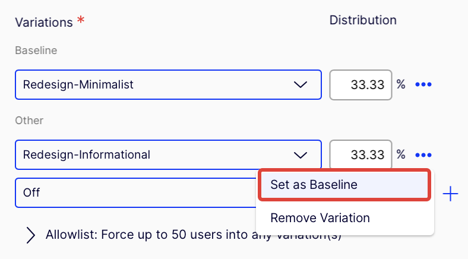Click the chevron arrow in Redesign-Minimalist field
The image size is (468, 259).
click(x=301, y=85)
